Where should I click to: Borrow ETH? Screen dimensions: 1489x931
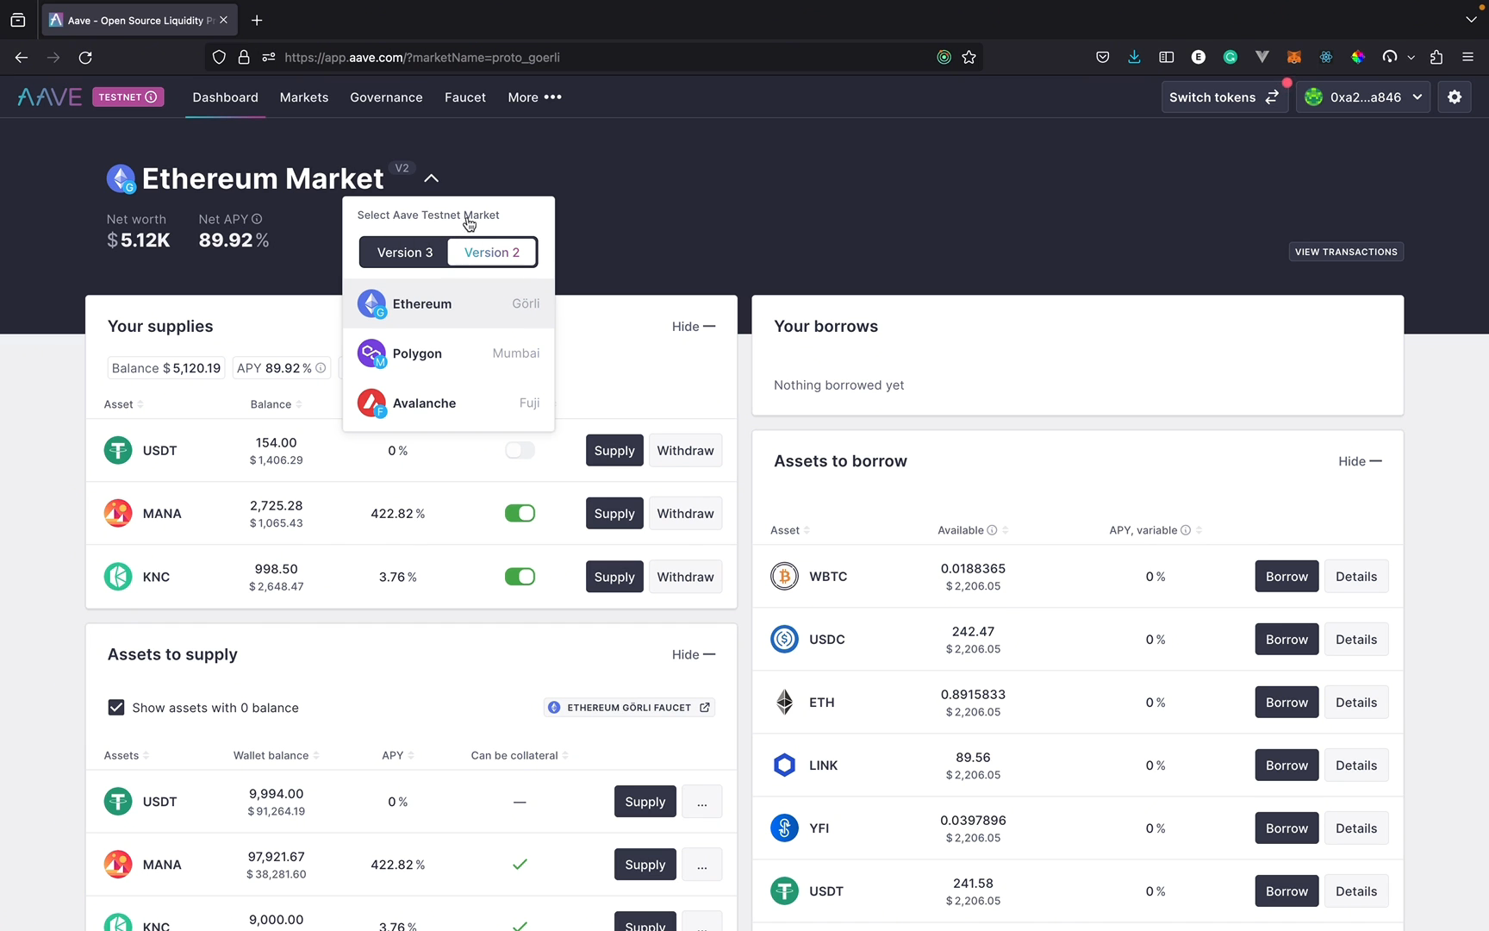(x=1287, y=702)
